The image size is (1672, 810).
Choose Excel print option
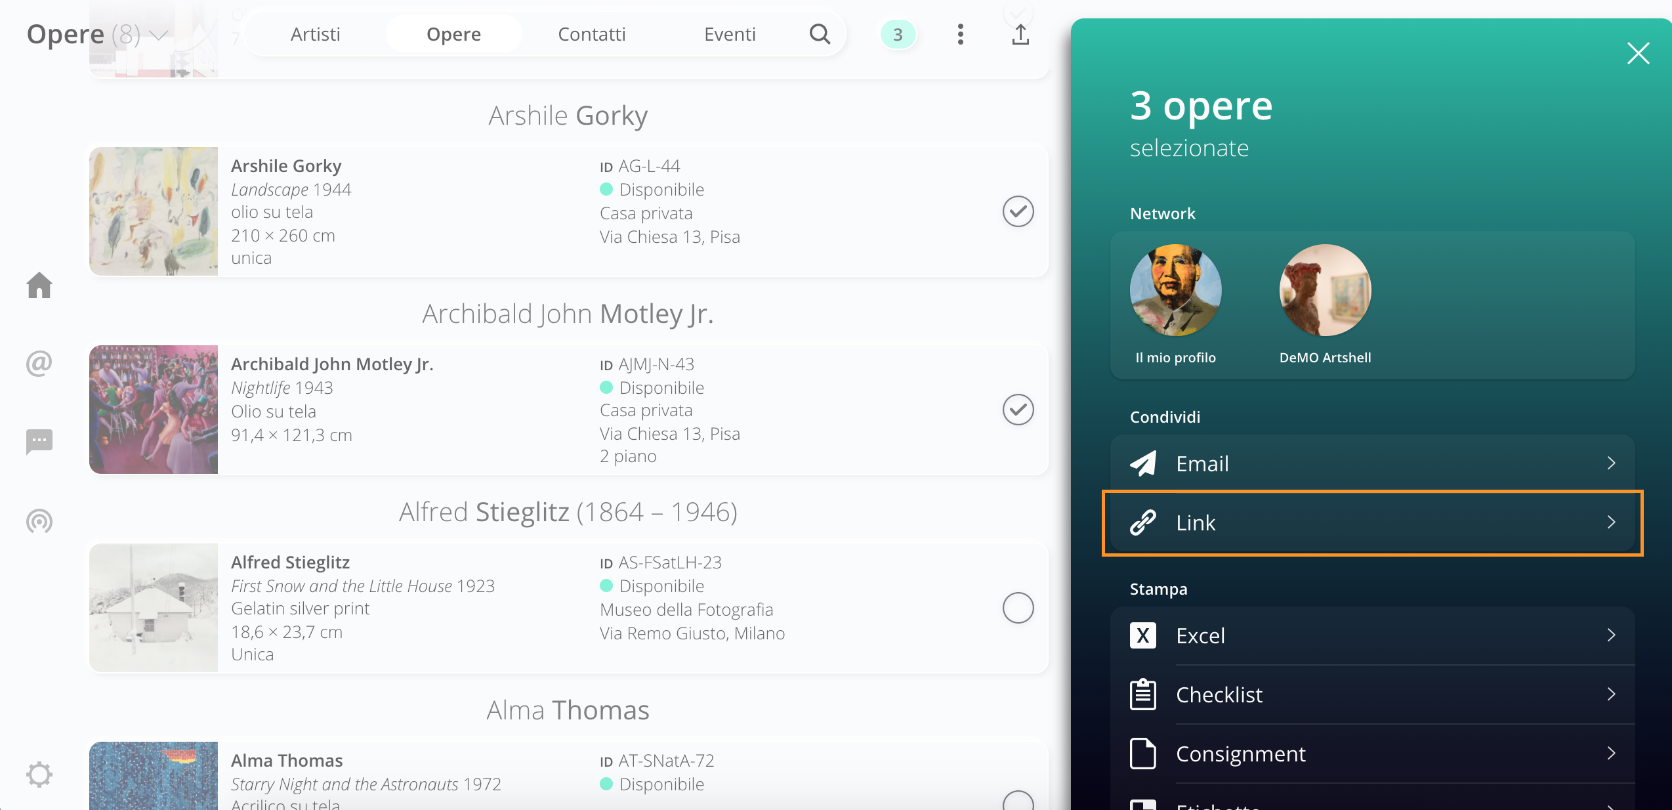click(1373, 635)
